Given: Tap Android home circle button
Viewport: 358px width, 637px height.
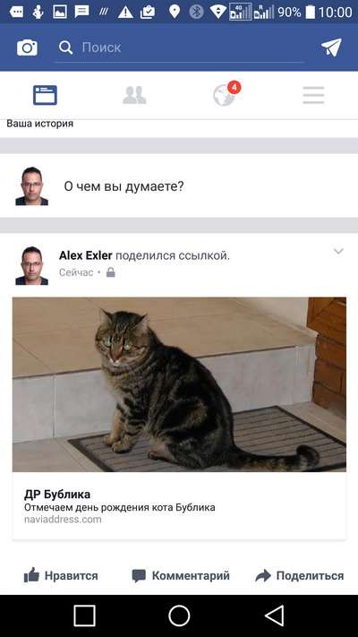Looking at the screenshot, I should click(179, 615).
